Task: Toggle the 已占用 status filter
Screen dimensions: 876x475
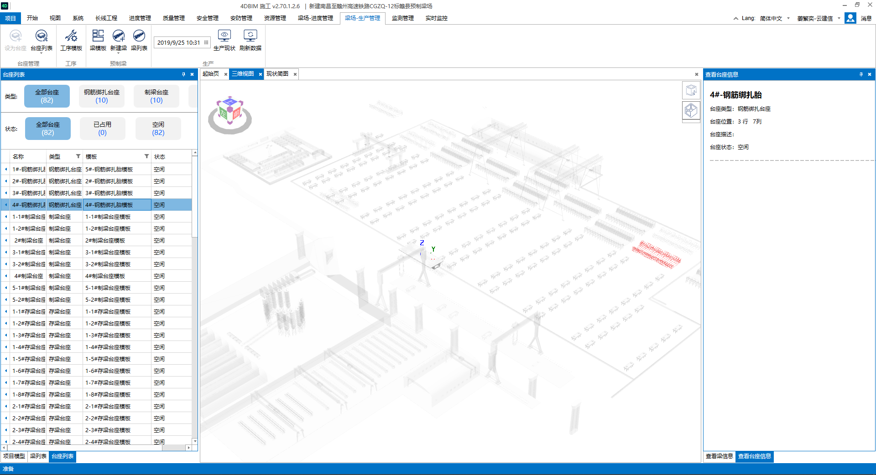Action: coord(102,129)
